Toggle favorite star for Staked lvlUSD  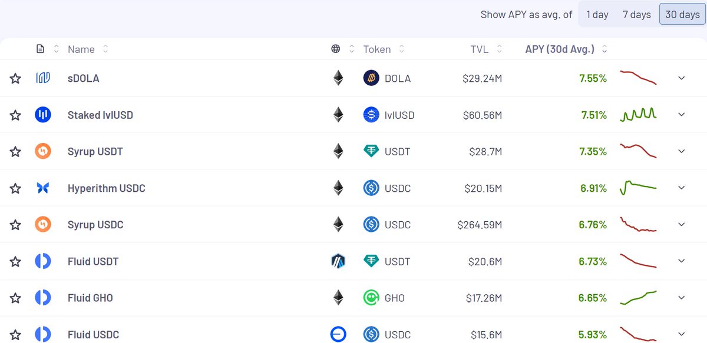(x=15, y=115)
